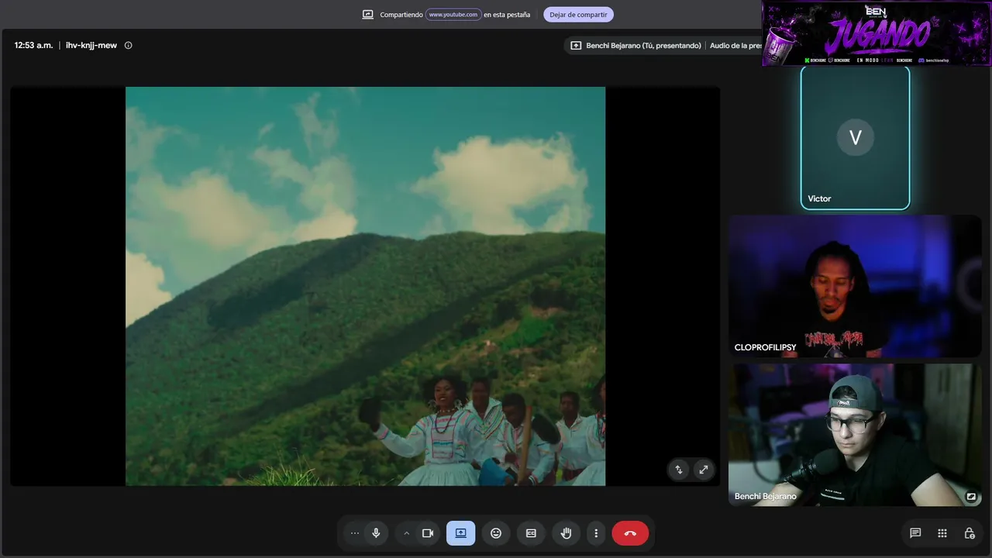Click meeting code ihv-knjj-mew
This screenshot has height=558, width=992.
coord(91,45)
